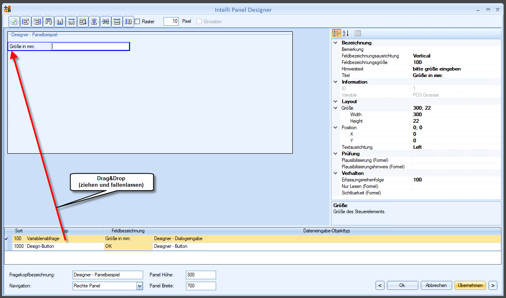The height and width of the screenshot is (298, 506).
Task: Click the Designer - Dialogeingabe cell
Action: [x=327, y=238]
